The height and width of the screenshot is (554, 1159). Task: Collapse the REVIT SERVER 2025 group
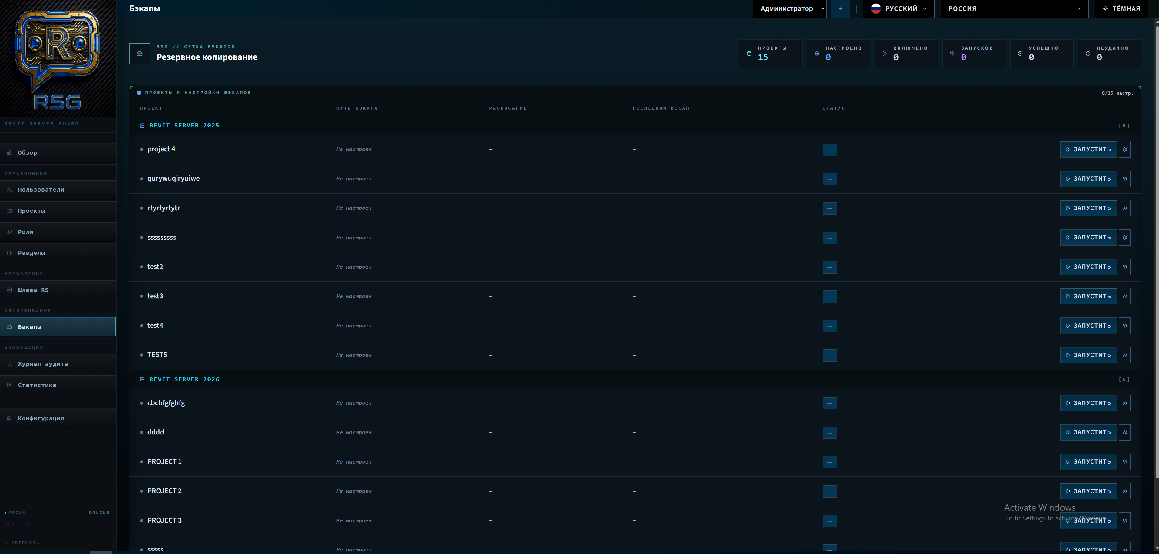point(184,126)
